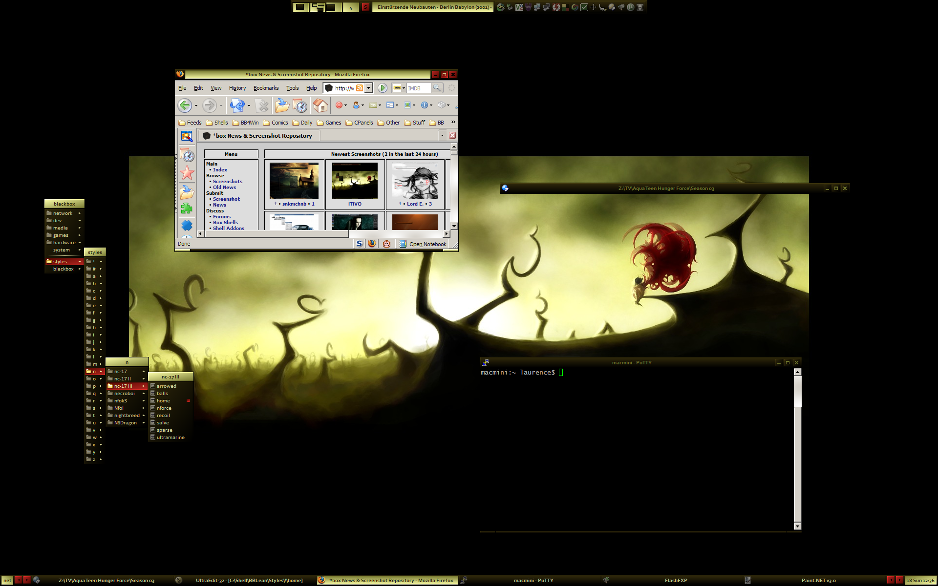Viewport: 938px width, 586px height.
Task: Click the green checkmark tray icon in top bar
Action: 584,7
